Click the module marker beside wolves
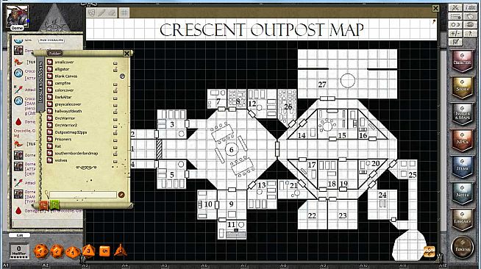 [x=115, y=162]
